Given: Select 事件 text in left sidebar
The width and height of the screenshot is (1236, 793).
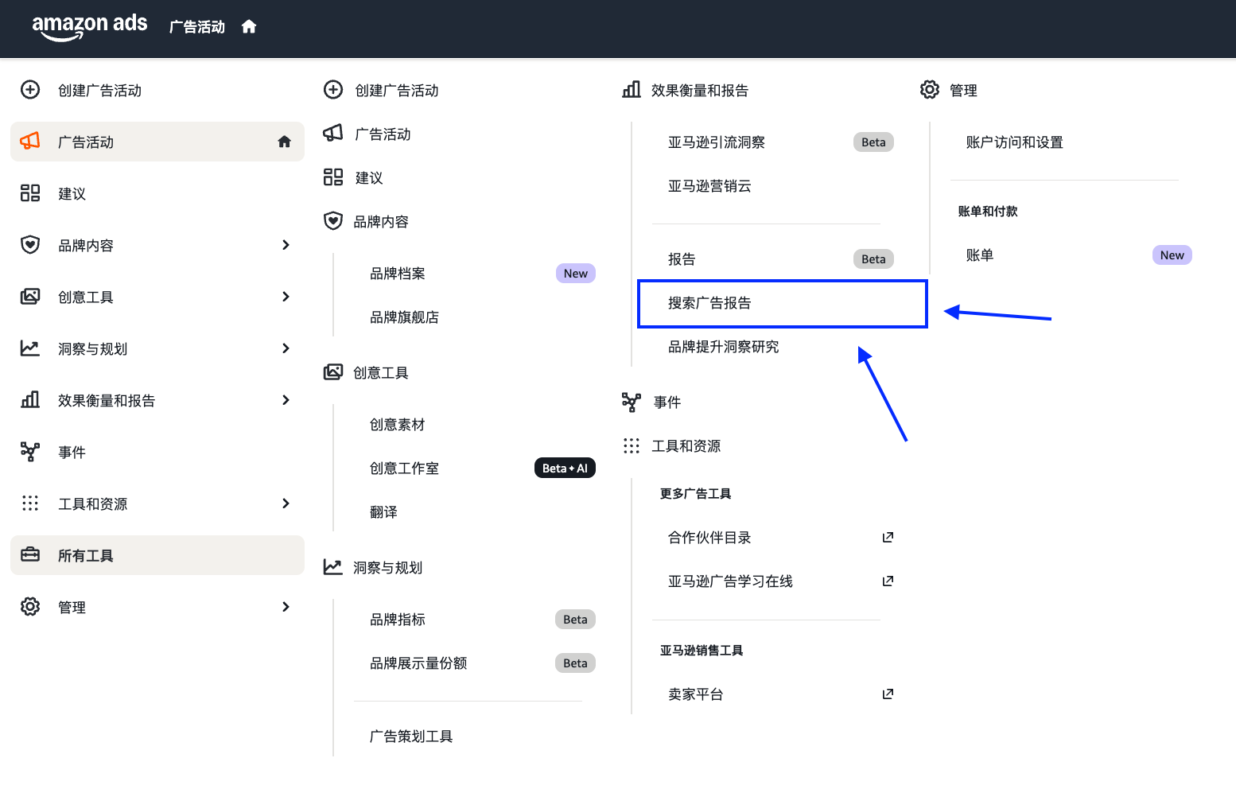Looking at the screenshot, I should (x=72, y=453).
